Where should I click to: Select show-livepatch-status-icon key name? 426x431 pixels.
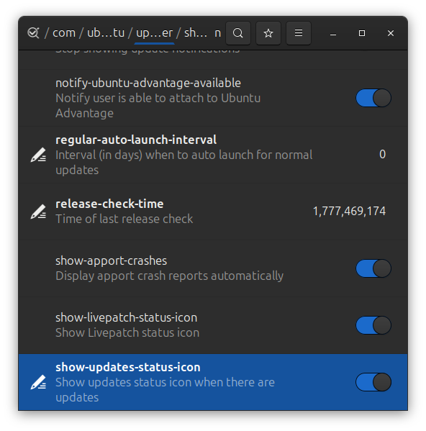tap(126, 318)
